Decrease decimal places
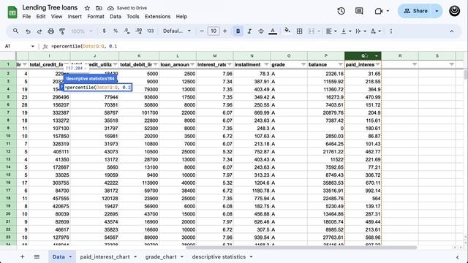This screenshot has width=468, height=263. point(127,31)
